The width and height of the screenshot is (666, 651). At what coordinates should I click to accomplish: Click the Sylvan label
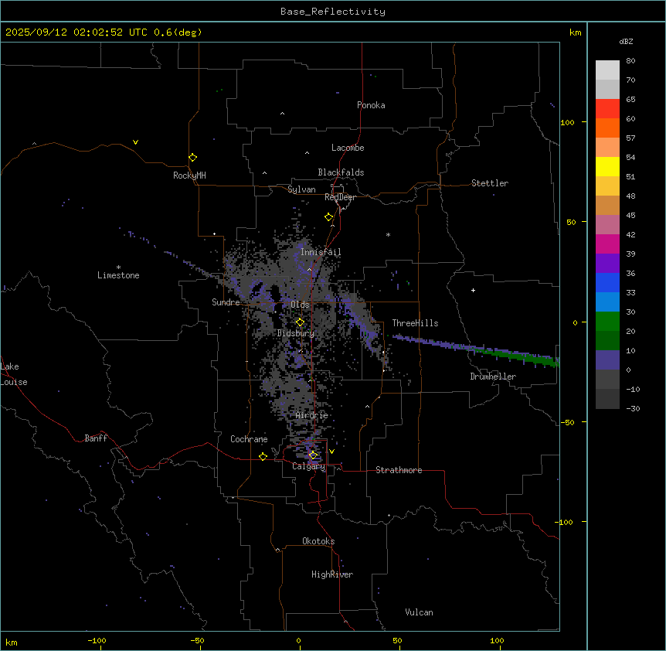tap(301, 189)
